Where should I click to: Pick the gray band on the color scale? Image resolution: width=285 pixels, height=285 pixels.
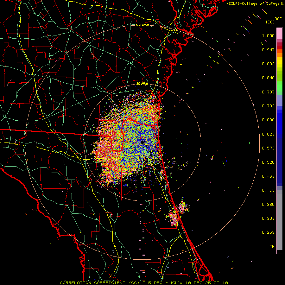(280, 220)
